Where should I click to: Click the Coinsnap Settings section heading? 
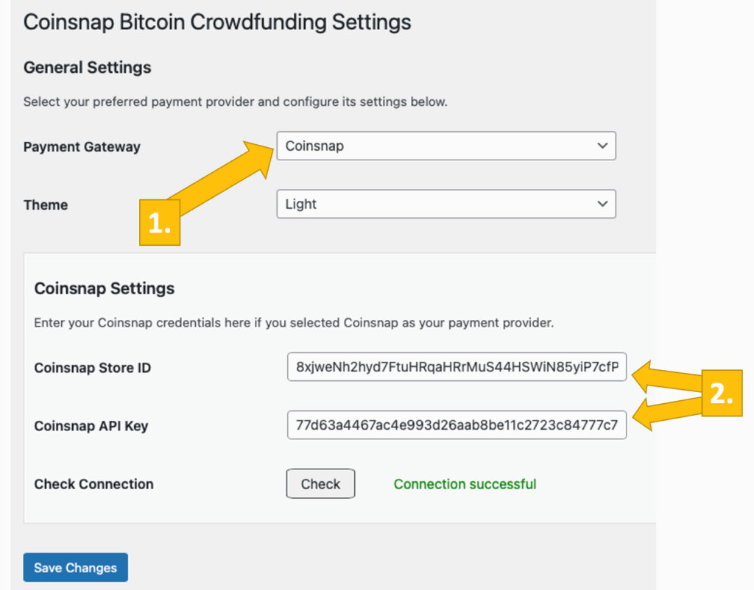[105, 288]
